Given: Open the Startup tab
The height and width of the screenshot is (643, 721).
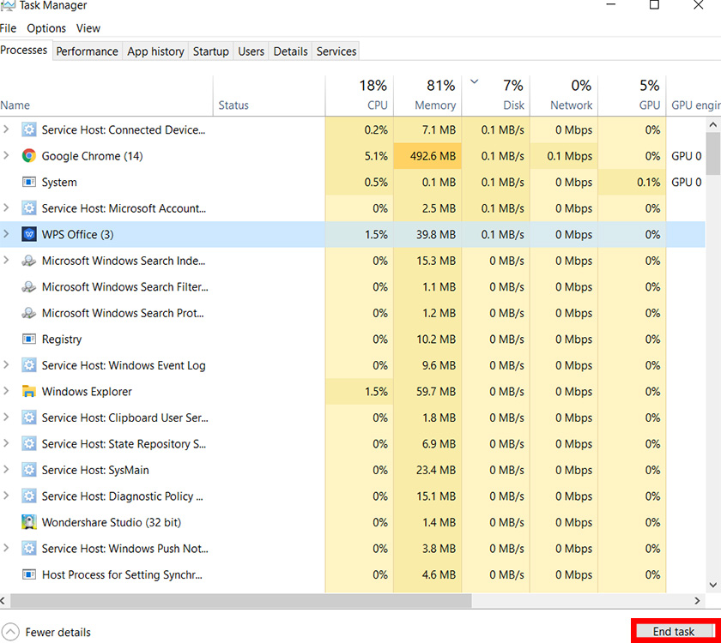Looking at the screenshot, I should pos(210,51).
